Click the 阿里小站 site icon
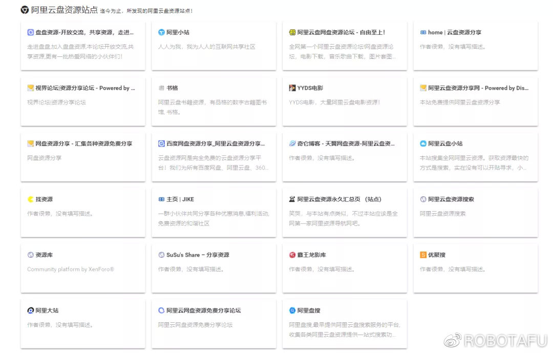The image size is (553, 353). click(161, 32)
